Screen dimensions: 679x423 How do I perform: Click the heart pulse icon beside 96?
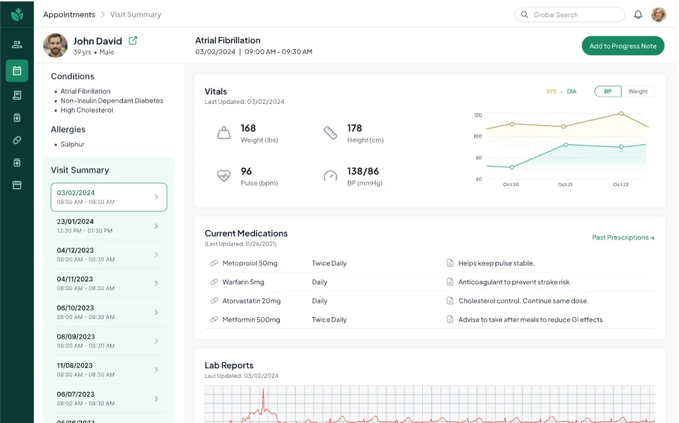click(224, 175)
